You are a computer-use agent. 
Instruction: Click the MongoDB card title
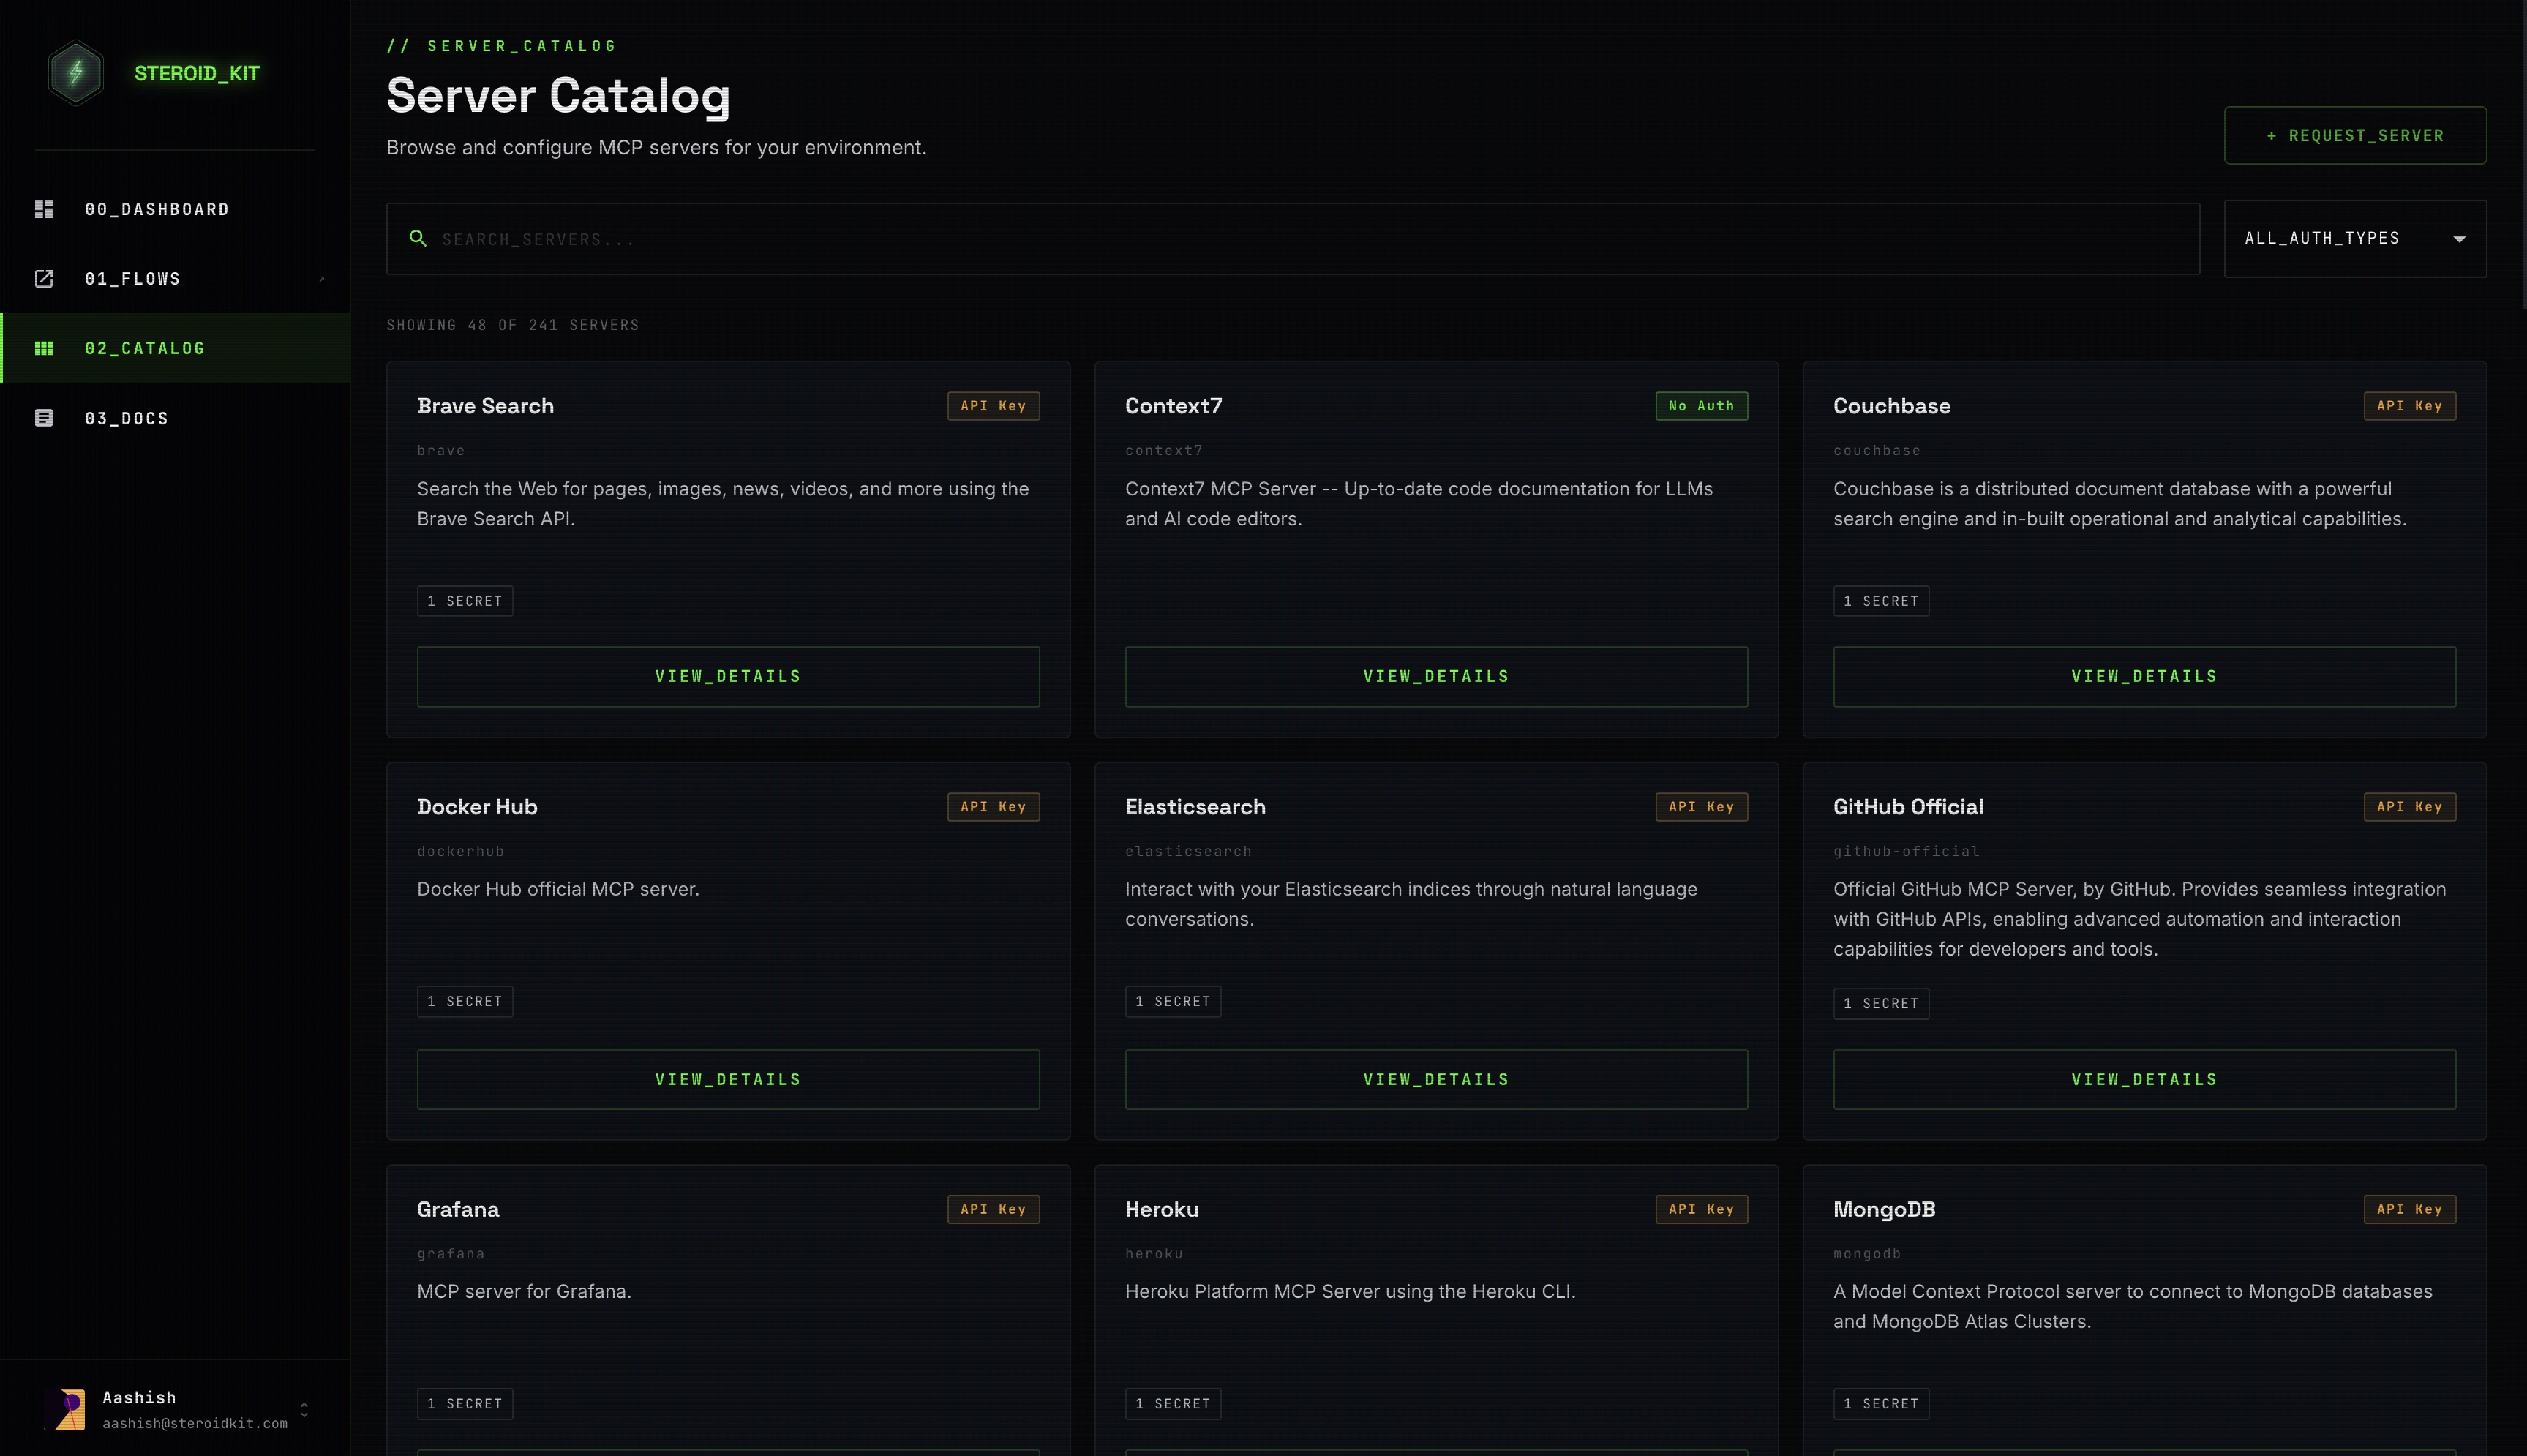(1884, 1209)
